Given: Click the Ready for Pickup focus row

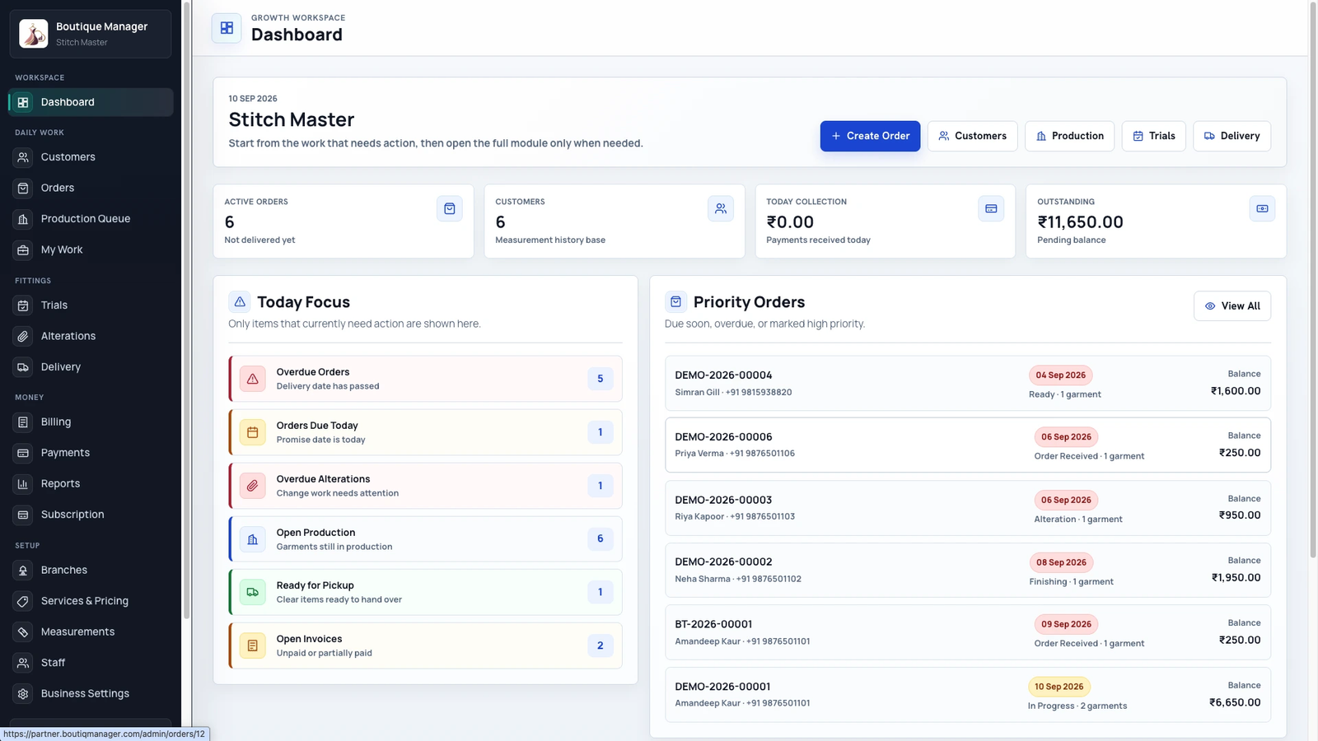Looking at the screenshot, I should click(426, 592).
